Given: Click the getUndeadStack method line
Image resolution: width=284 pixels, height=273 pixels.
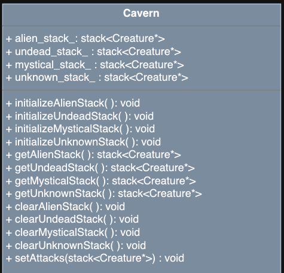Looking at the screenshot, I should tap(100, 168).
